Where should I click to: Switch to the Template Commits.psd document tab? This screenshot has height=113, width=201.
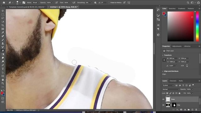(27, 7)
